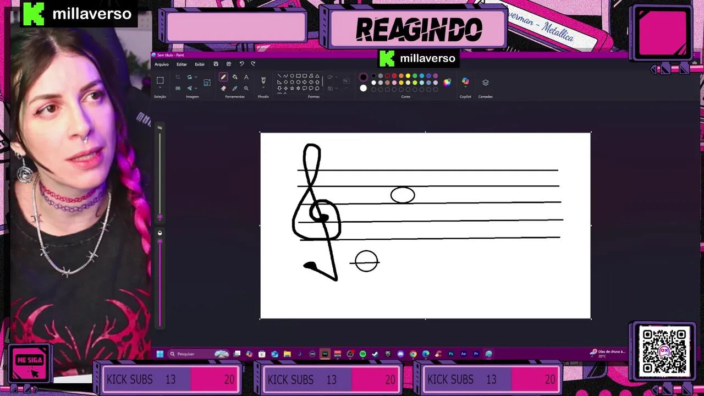Open Discord from the taskbar
The image size is (704, 396).
[400, 354]
